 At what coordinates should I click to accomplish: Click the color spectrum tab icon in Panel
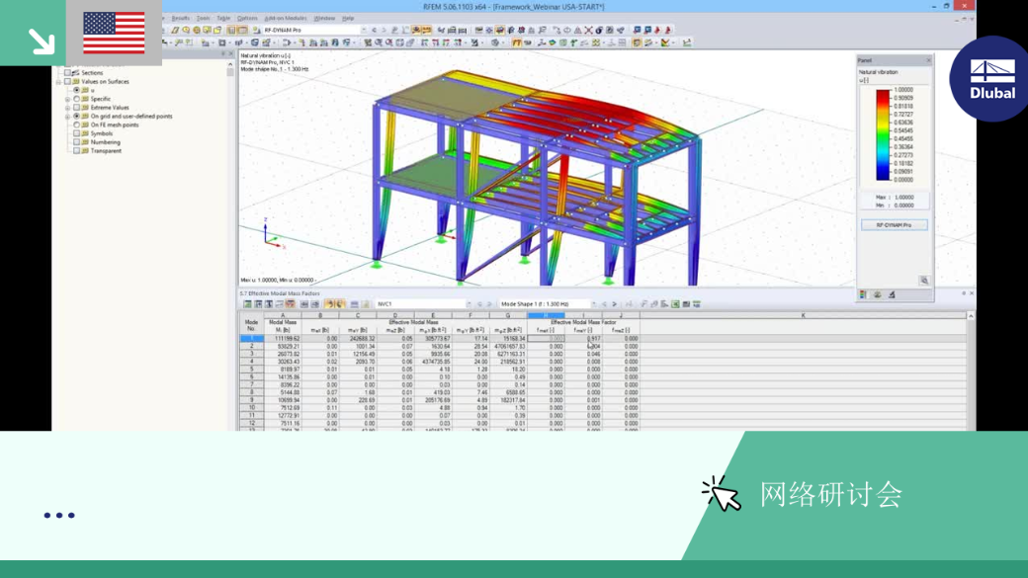(864, 294)
